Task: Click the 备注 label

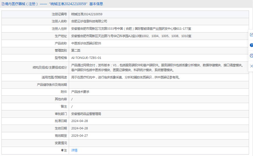Action: pos(64,106)
